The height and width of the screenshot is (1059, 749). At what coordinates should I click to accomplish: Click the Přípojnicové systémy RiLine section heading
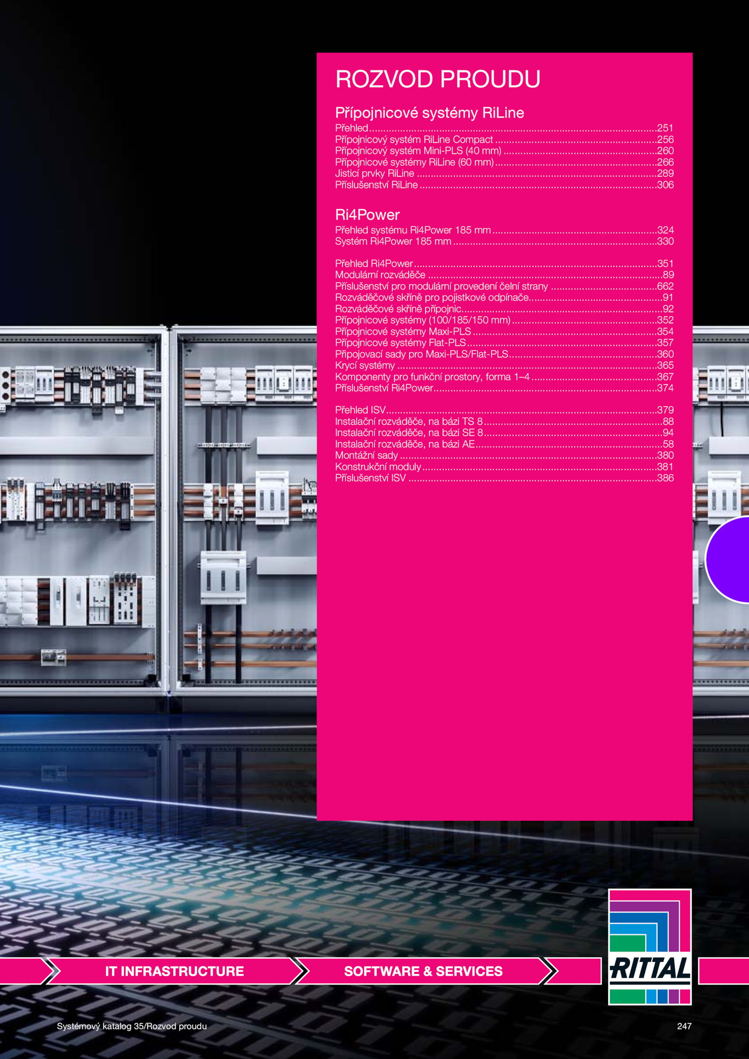click(429, 113)
